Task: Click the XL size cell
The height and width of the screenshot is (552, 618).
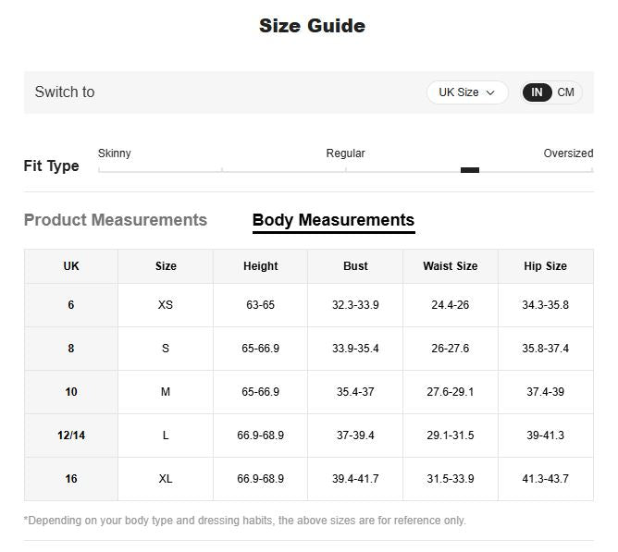Action: (166, 479)
